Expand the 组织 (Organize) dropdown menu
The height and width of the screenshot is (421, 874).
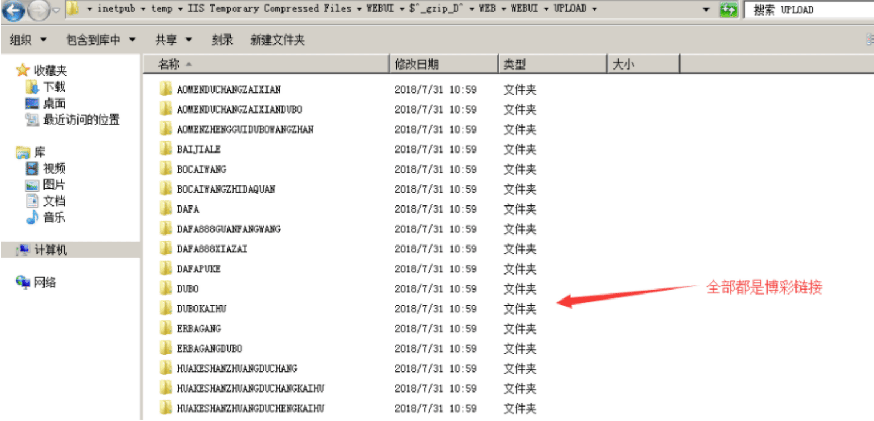(x=28, y=40)
